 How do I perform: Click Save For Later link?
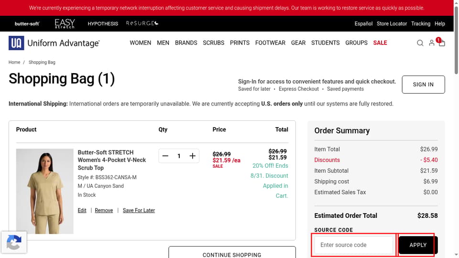139,210
